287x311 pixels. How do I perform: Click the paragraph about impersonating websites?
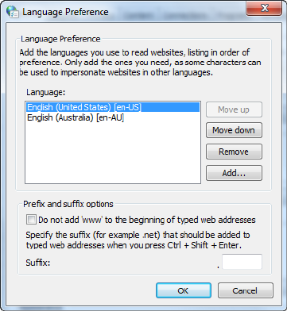[140, 63]
